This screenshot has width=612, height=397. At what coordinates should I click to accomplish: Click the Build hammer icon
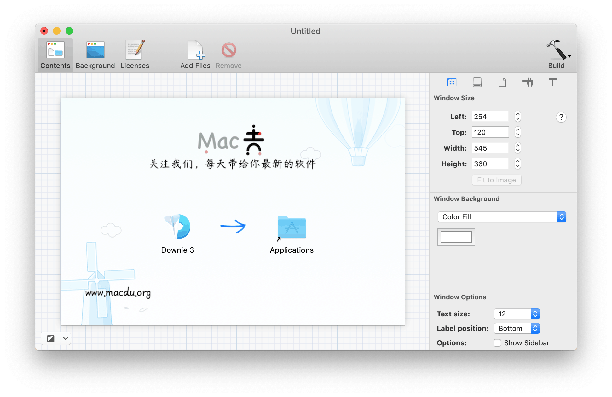556,50
